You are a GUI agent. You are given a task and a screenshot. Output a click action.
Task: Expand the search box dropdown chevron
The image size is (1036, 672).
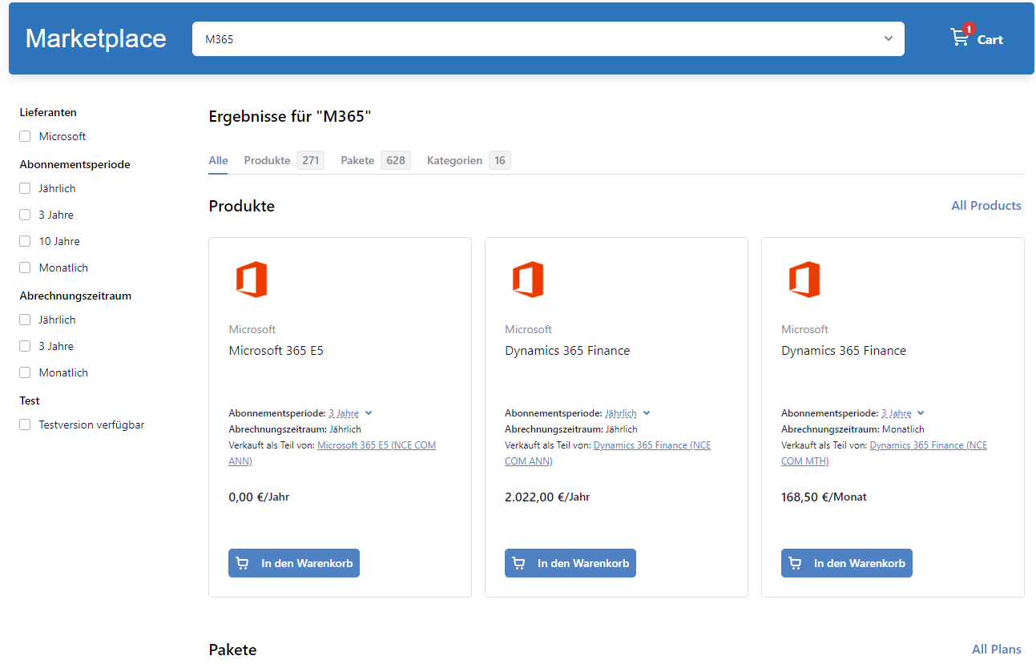click(888, 38)
